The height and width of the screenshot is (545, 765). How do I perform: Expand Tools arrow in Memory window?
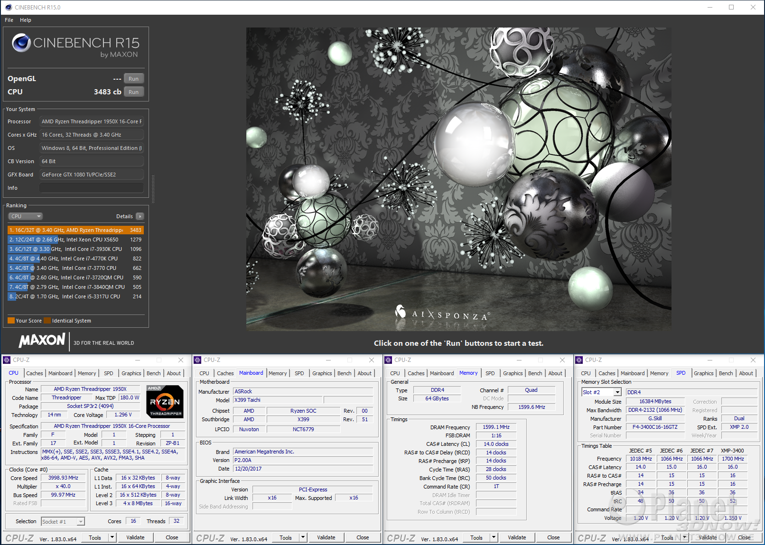click(x=494, y=537)
